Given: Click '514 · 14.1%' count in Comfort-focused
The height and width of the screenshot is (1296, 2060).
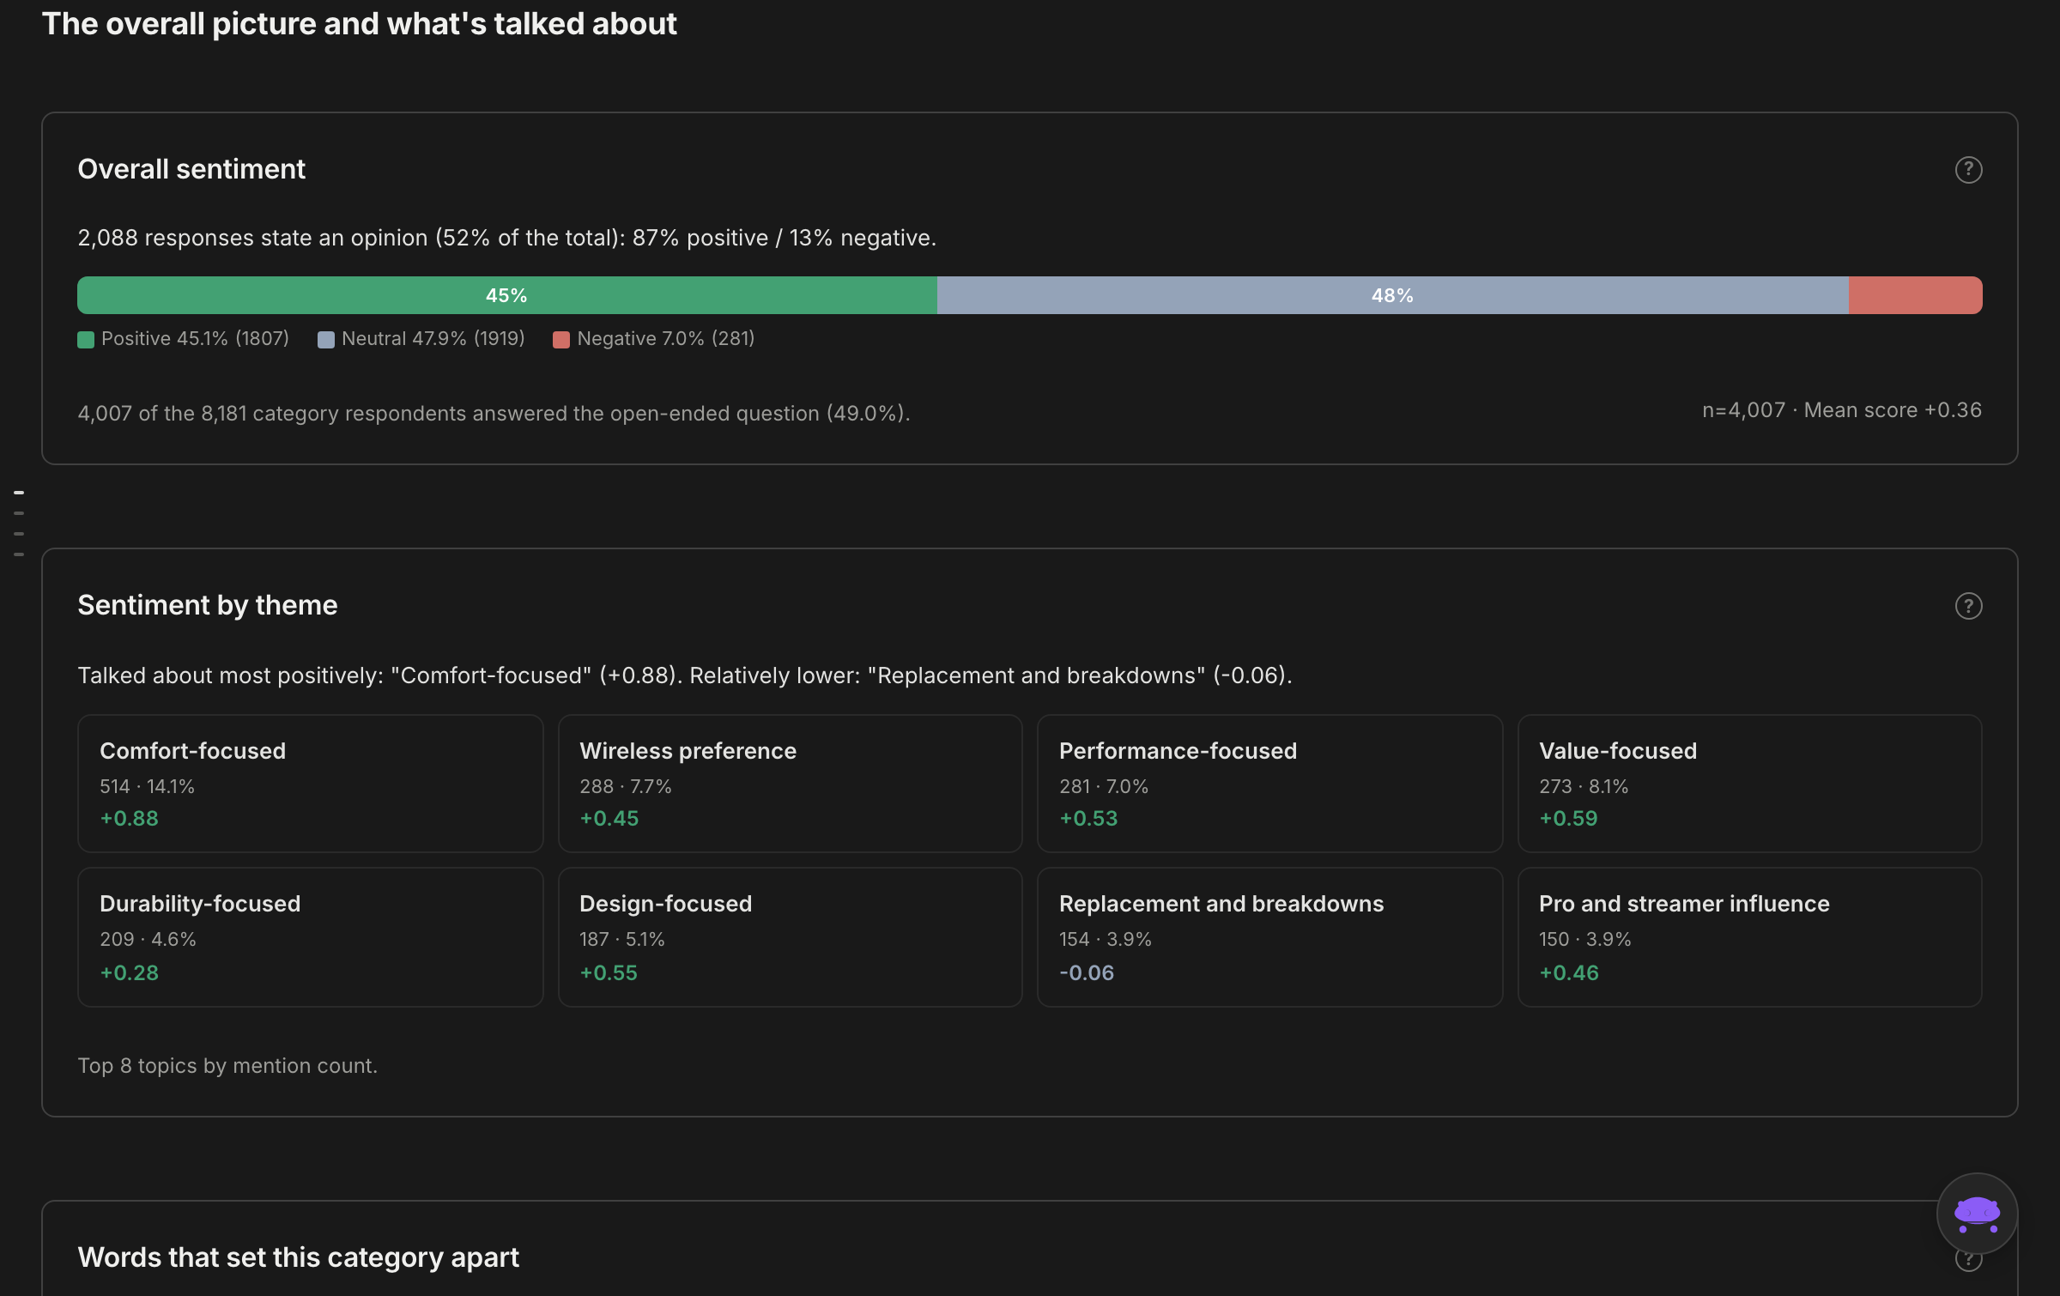Looking at the screenshot, I should [x=147, y=787].
